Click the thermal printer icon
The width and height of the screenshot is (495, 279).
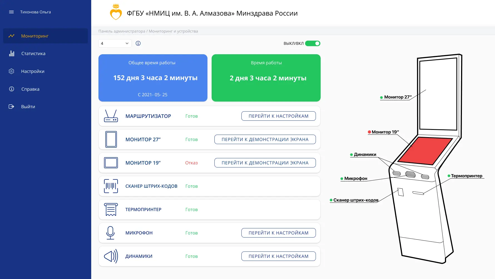click(x=111, y=209)
